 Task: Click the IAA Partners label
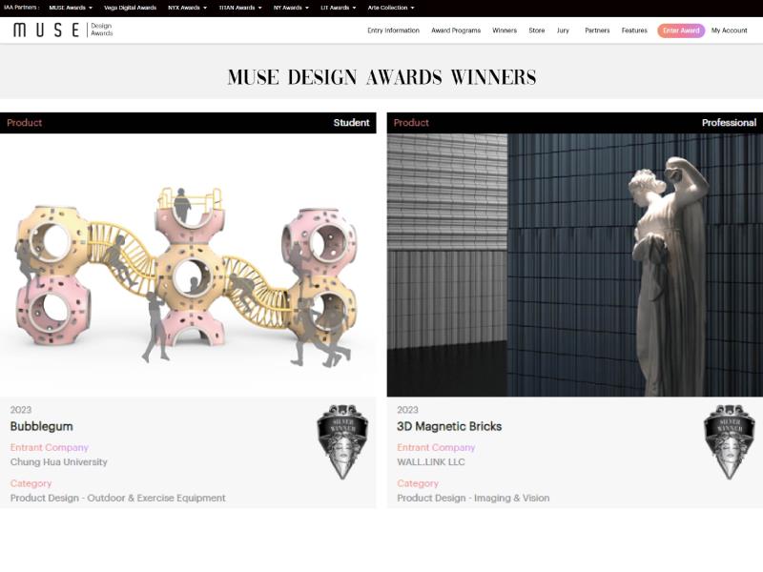21,8
